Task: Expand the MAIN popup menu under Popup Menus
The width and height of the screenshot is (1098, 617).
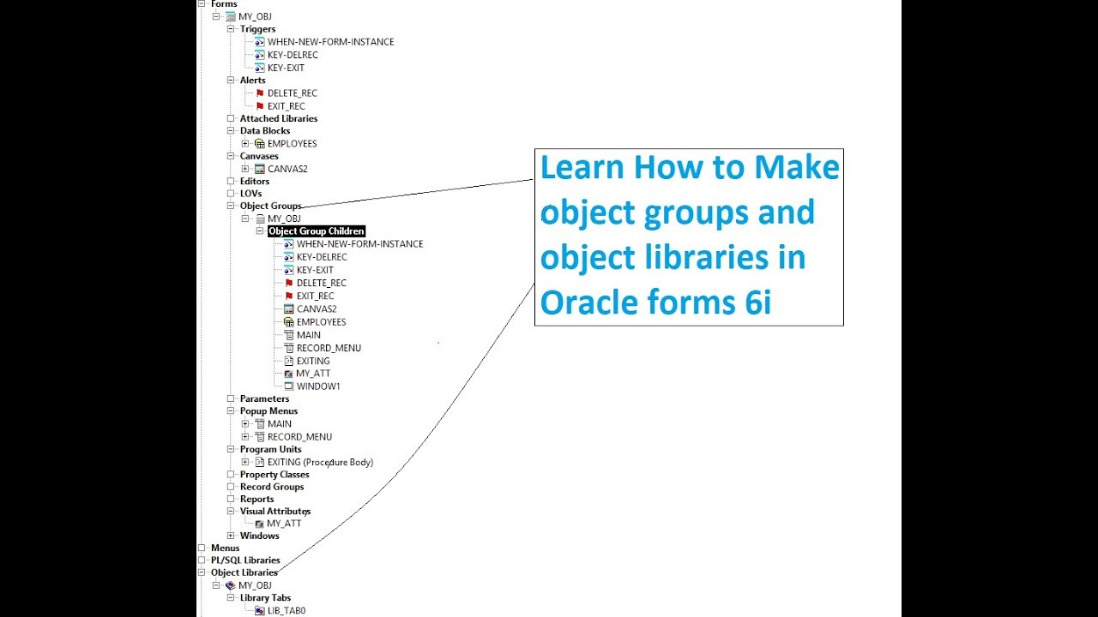Action: (245, 423)
